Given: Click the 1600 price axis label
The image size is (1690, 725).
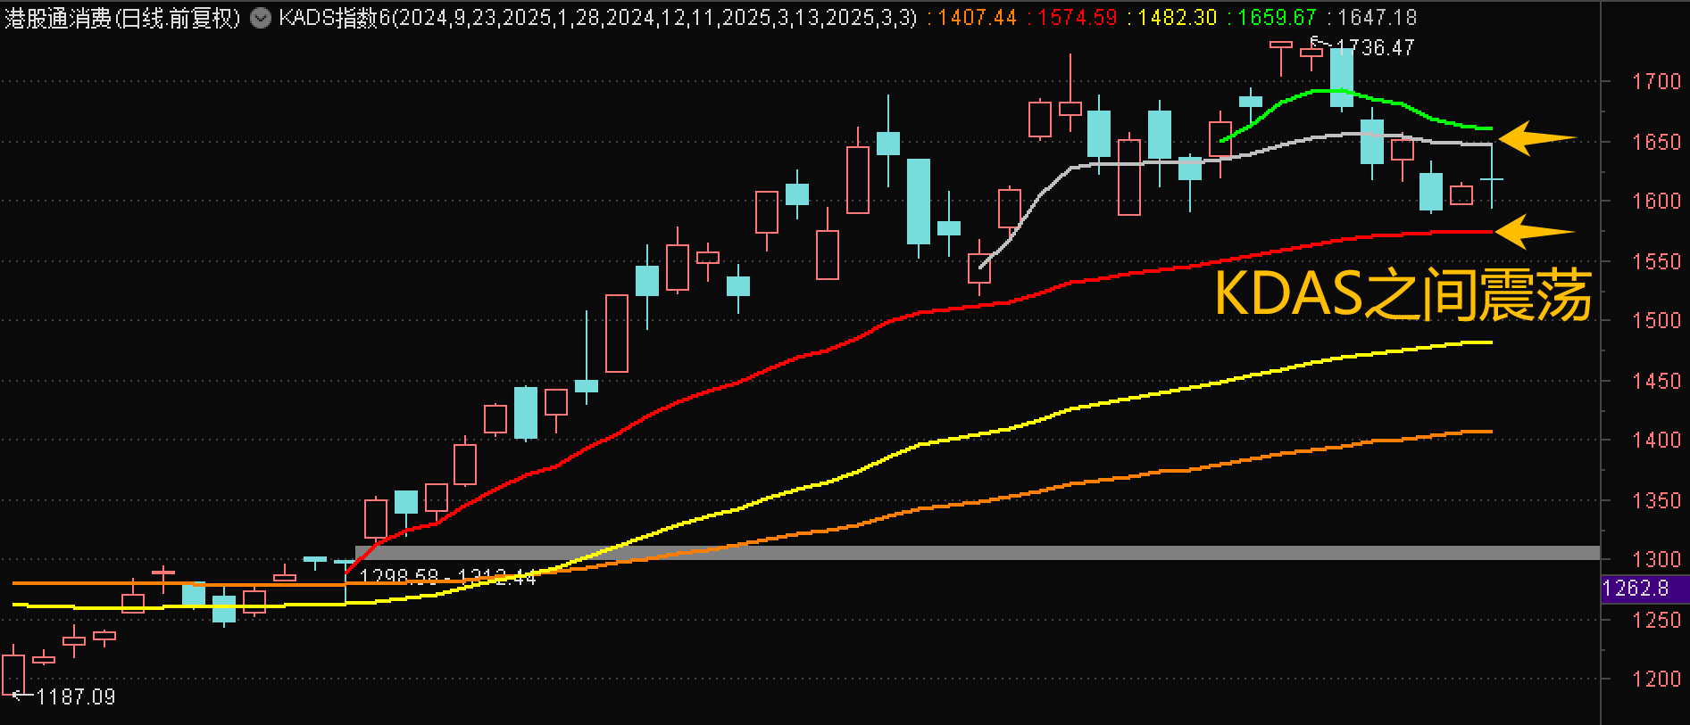Looking at the screenshot, I should click(1656, 202).
